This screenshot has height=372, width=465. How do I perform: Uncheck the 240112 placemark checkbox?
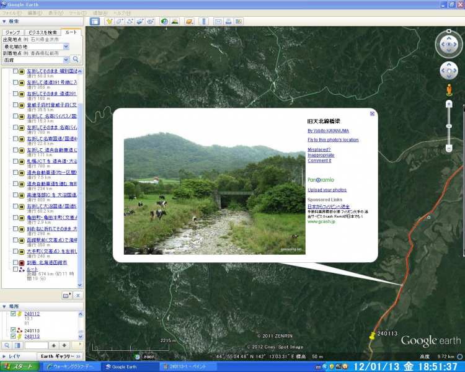tap(13, 314)
